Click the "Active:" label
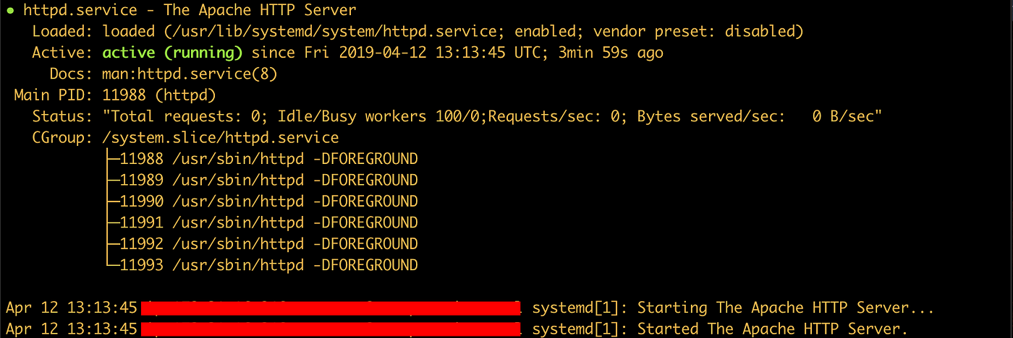The image size is (1013, 338). tap(63, 53)
